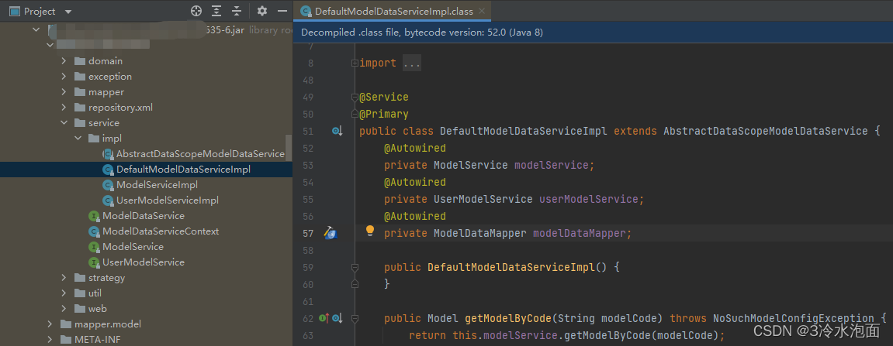Click the override gutter icon on line 62

tap(337, 318)
